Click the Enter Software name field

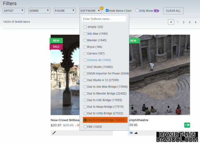104,19
